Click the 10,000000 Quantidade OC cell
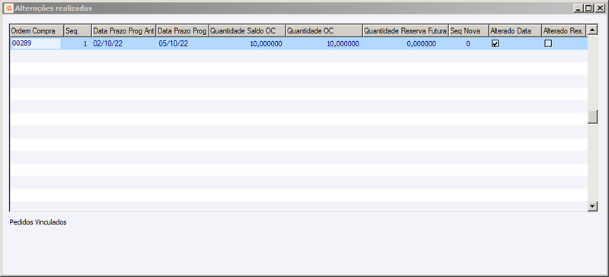Viewport: 609px width, 277px height. (324, 43)
